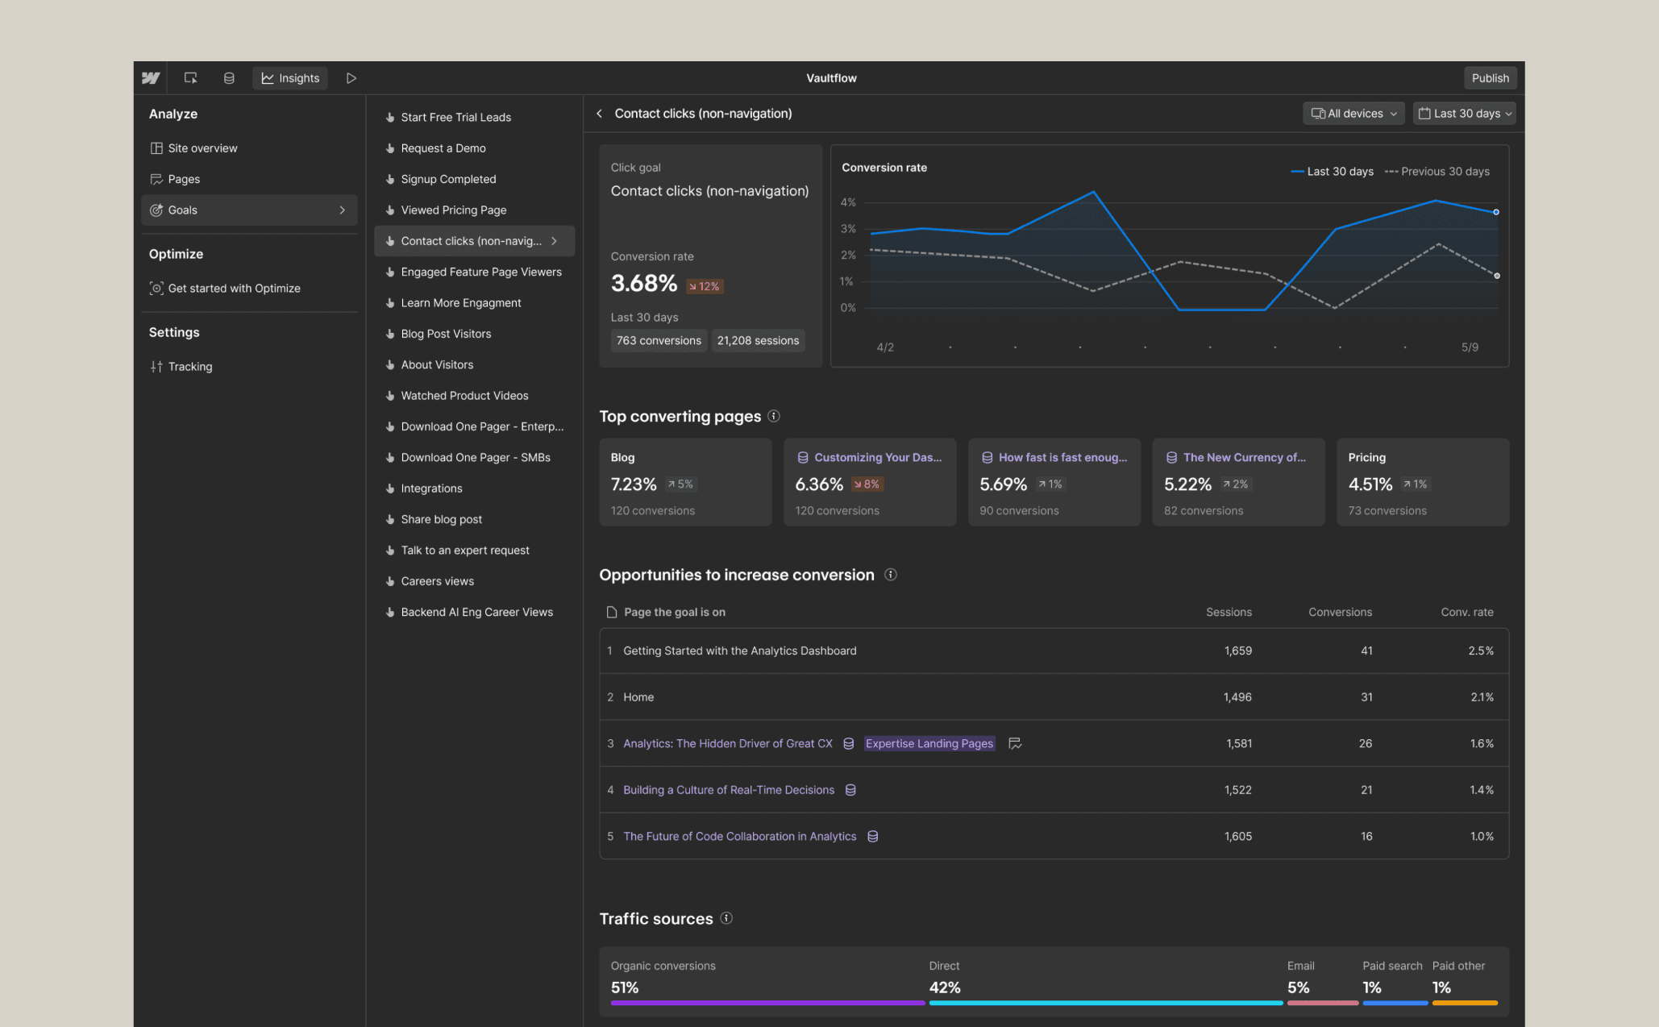
Task: Select Learn More Engagment goal
Action: coord(474,303)
